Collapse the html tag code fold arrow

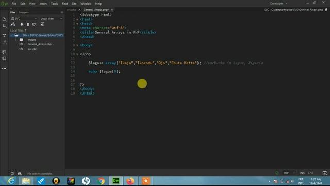click(77, 20)
